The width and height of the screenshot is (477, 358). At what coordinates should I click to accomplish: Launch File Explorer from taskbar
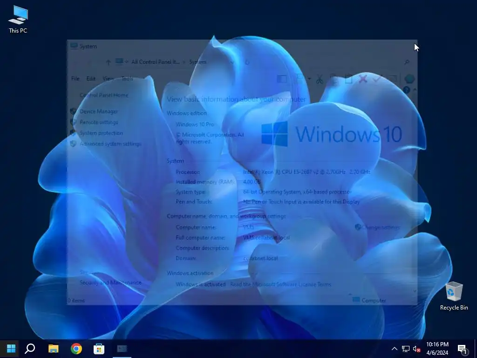(54, 349)
